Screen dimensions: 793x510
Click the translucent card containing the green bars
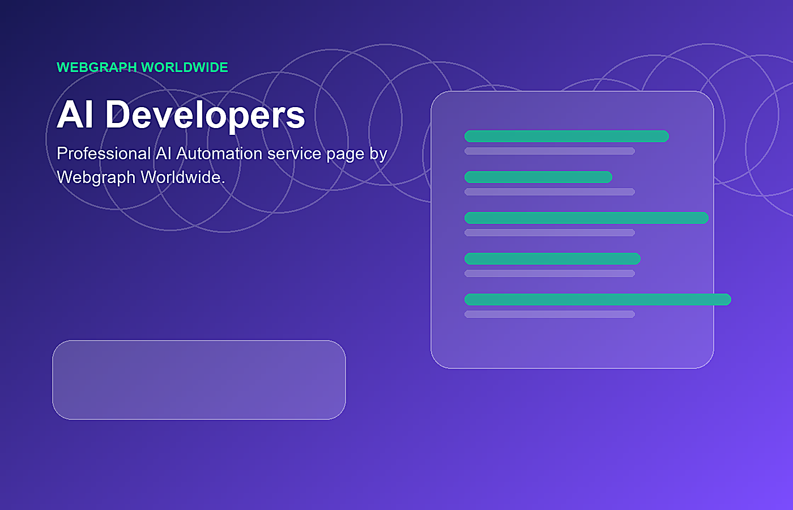coord(572,229)
